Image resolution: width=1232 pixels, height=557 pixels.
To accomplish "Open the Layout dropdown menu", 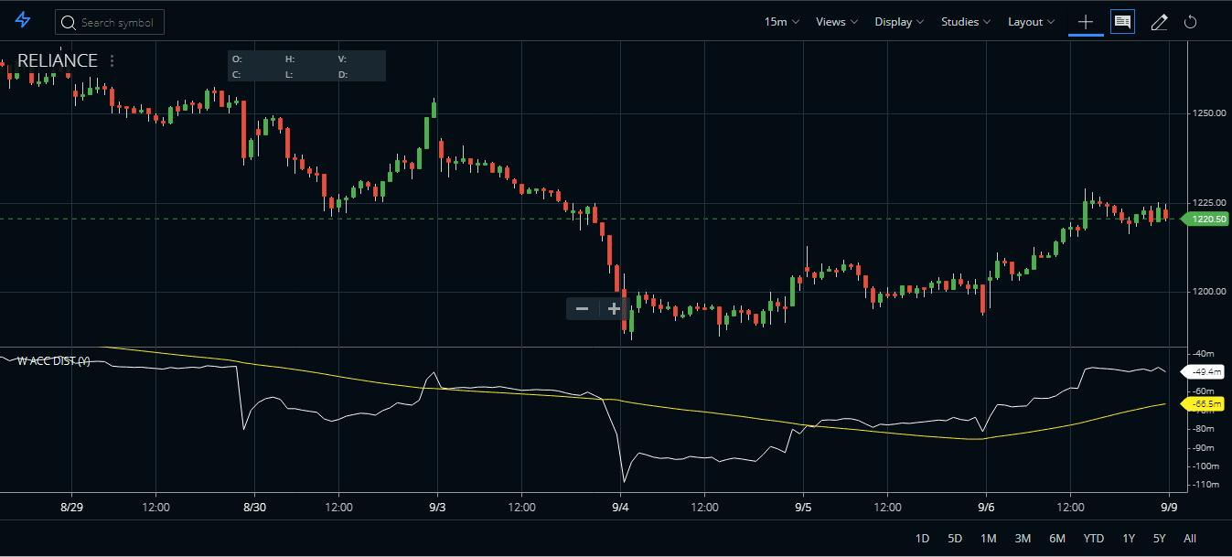I will [x=1031, y=21].
